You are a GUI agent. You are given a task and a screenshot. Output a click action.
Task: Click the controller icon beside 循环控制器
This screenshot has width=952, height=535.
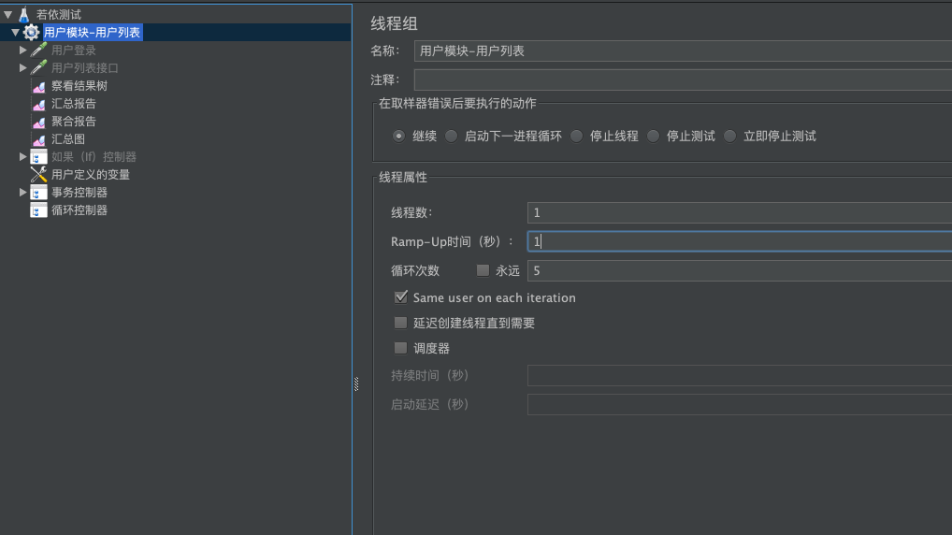[x=38, y=210]
